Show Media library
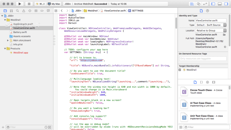231x130 pixels. point(214,82)
